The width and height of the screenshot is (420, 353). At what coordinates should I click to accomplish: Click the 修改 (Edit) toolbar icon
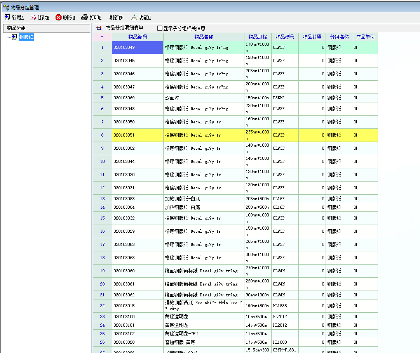point(33,17)
